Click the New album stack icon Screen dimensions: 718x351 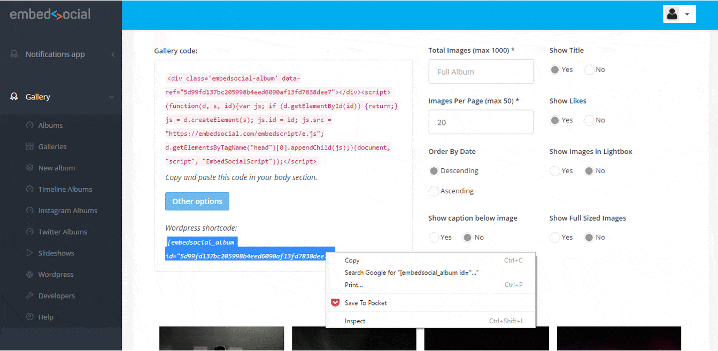point(30,168)
